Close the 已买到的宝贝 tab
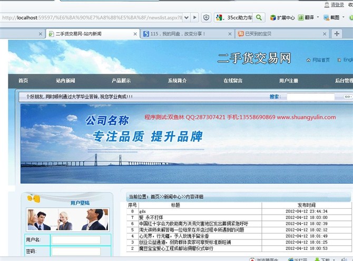 tap(325, 34)
